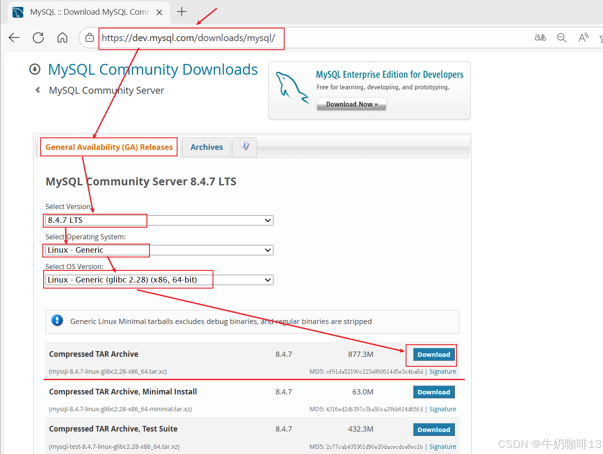Viewport: 603px width, 454px height.
Task: Open the browser home page icon
Action: point(62,38)
